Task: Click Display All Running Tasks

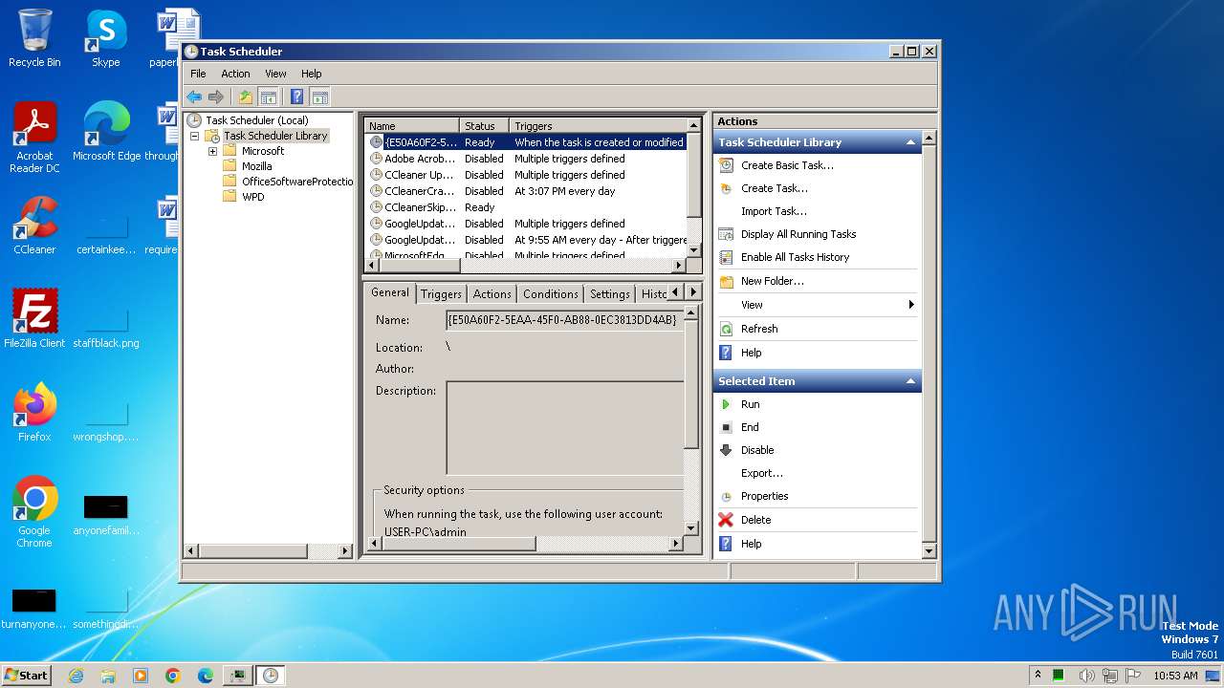Action: (798, 234)
